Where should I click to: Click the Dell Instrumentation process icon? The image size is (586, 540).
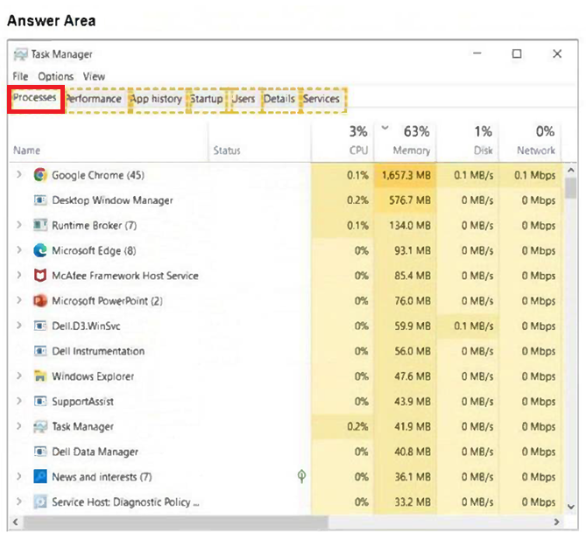40,351
